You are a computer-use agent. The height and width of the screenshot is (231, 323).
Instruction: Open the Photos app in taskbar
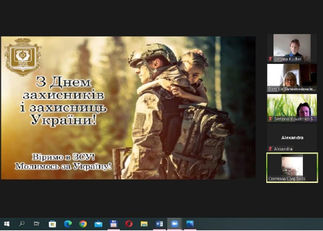coord(190,224)
